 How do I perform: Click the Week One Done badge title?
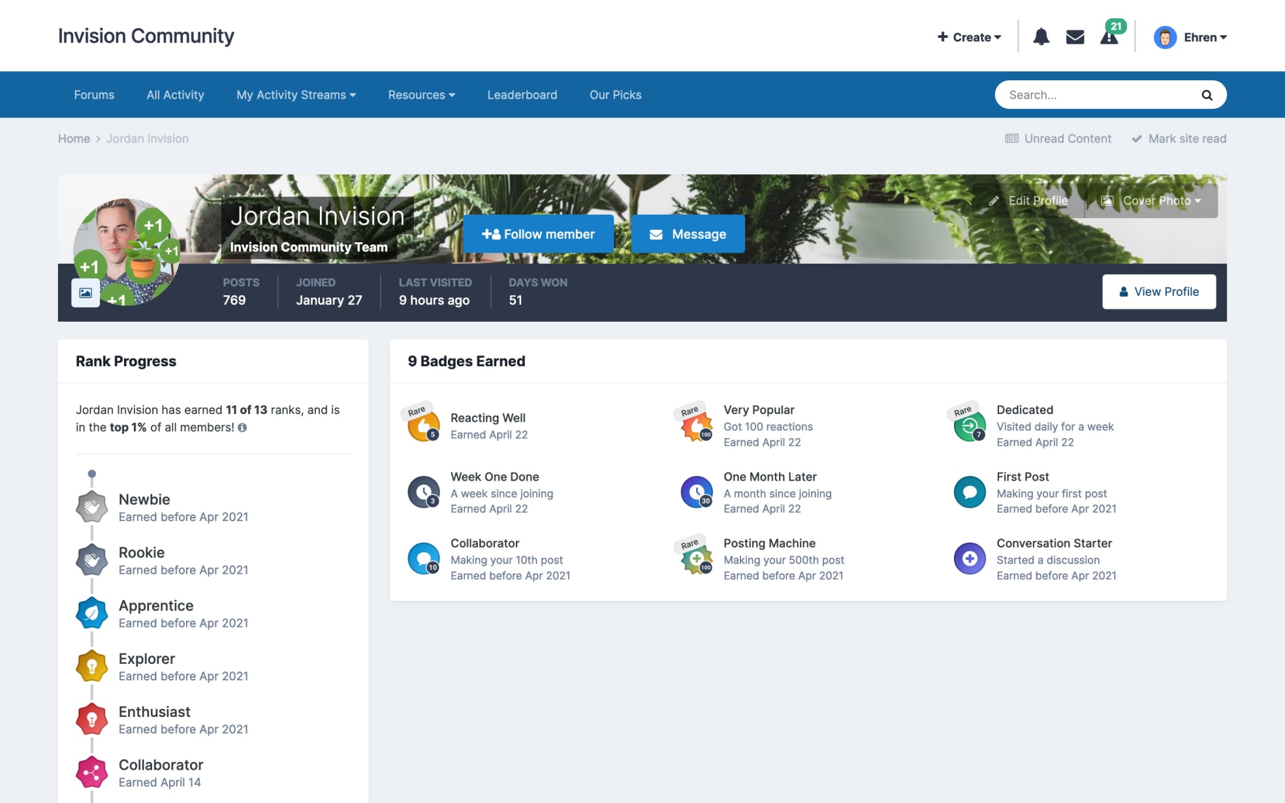point(495,477)
